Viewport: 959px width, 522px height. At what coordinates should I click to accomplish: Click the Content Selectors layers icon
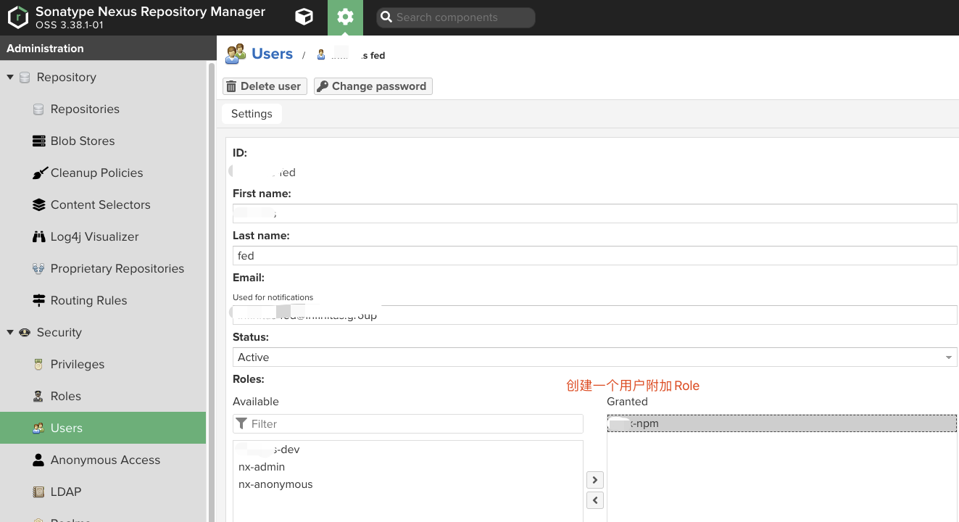tap(38, 205)
